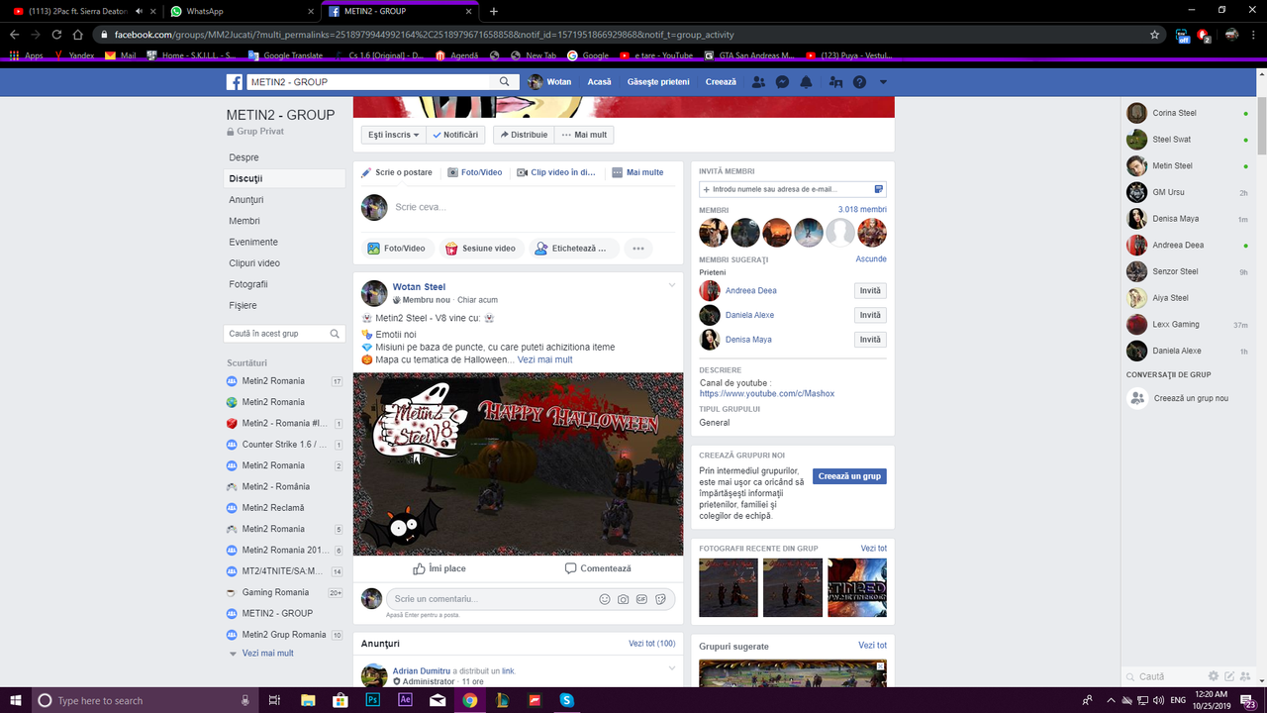The image size is (1267, 713).
Task: Open Photoshop from the taskbar
Action: [x=372, y=699]
